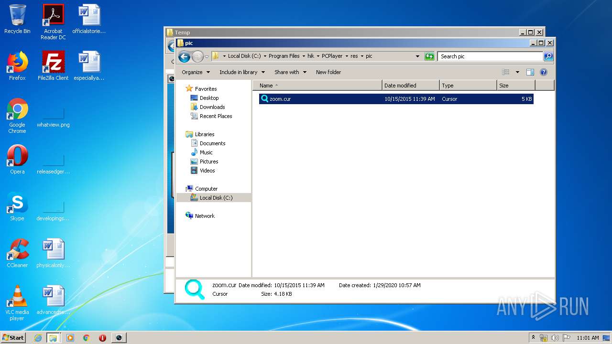The image size is (612, 344).
Task: Open the Organize menu
Action: tap(196, 72)
